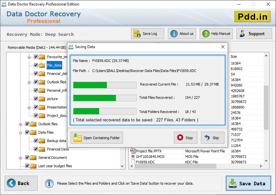Toggle the picture folder checkbox
This screenshot has width=276, height=195.
[x=36, y=99]
